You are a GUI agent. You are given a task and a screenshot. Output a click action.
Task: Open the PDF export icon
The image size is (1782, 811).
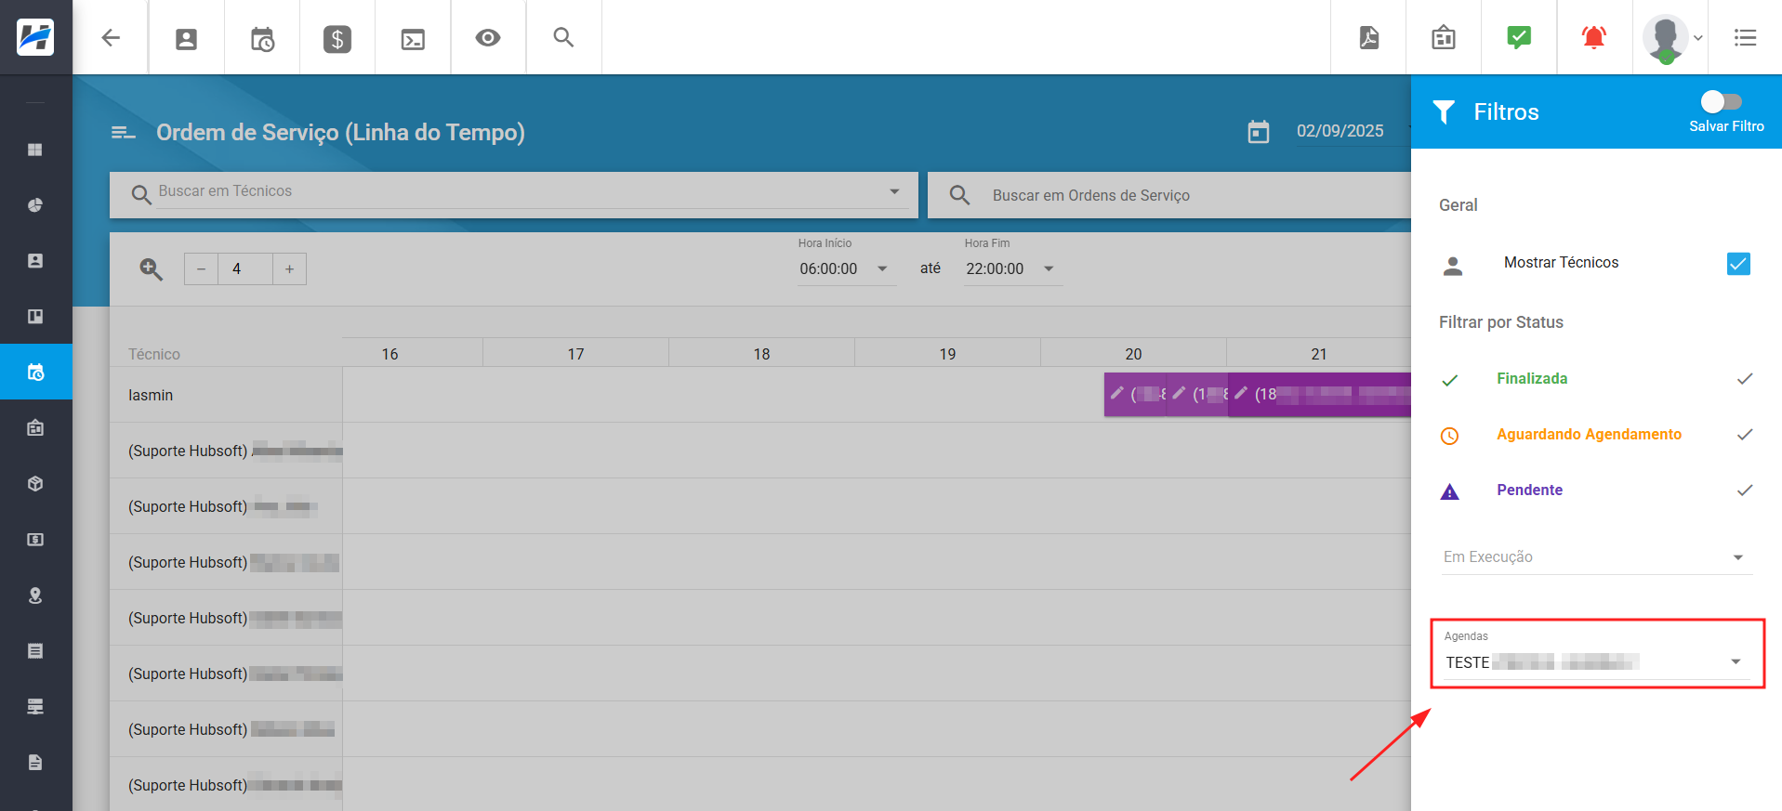click(x=1368, y=38)
